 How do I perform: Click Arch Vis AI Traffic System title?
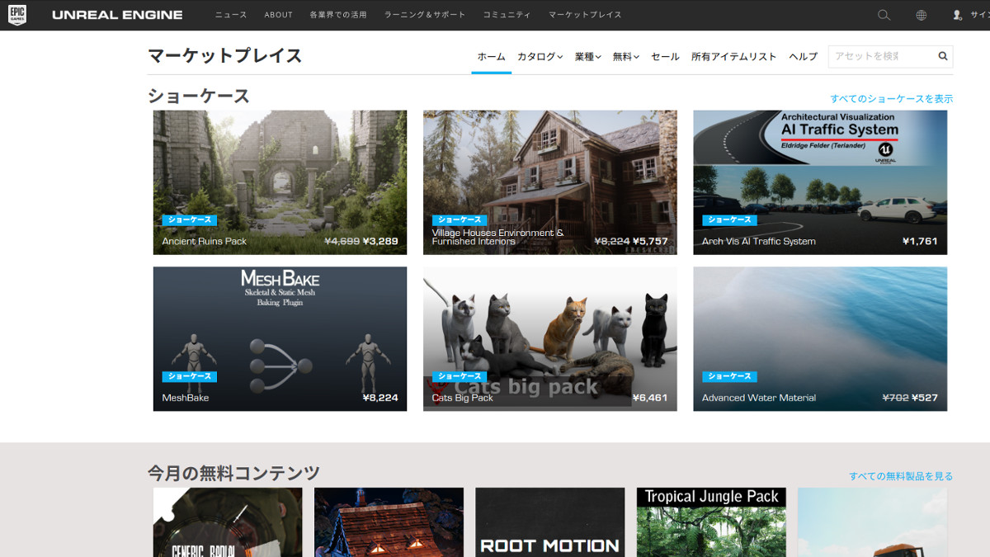[759, 242]
